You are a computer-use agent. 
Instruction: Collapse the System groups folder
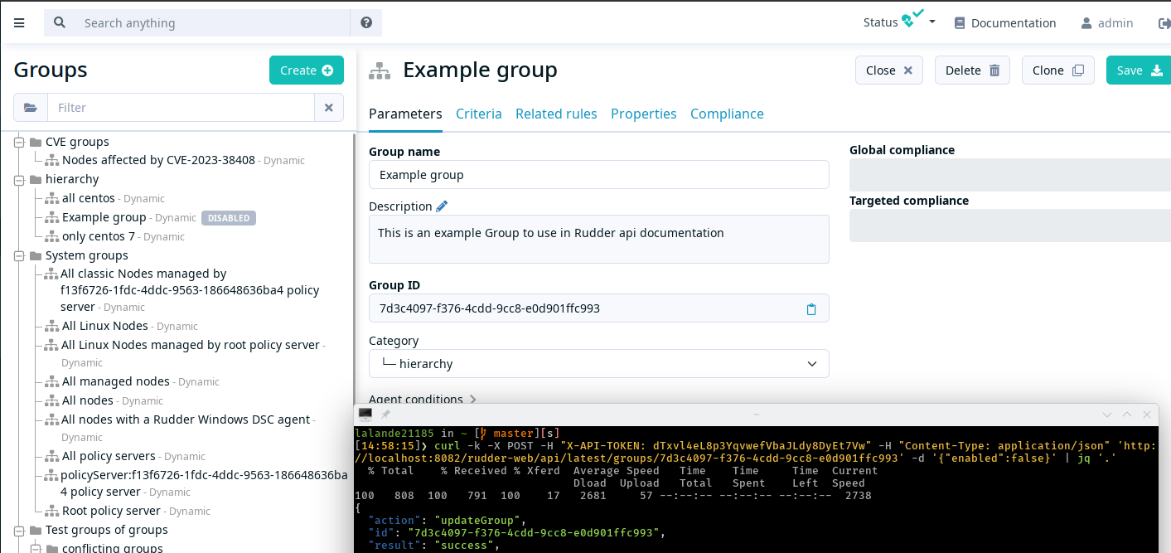click(19, 255)
